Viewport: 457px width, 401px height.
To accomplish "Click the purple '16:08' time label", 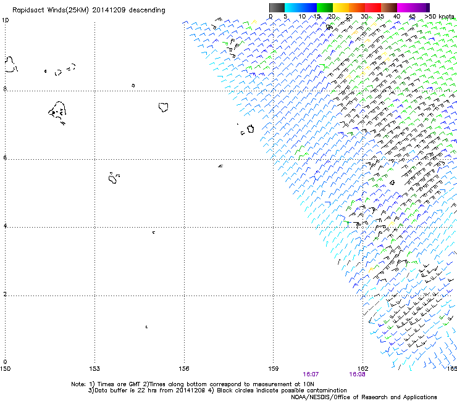I will [x=357, y=374].
